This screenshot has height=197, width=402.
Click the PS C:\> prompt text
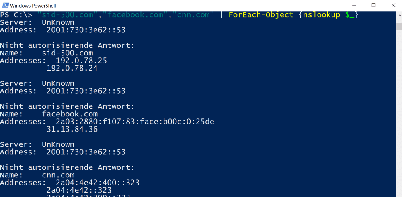pyautogui.click(x=16, y=15)
